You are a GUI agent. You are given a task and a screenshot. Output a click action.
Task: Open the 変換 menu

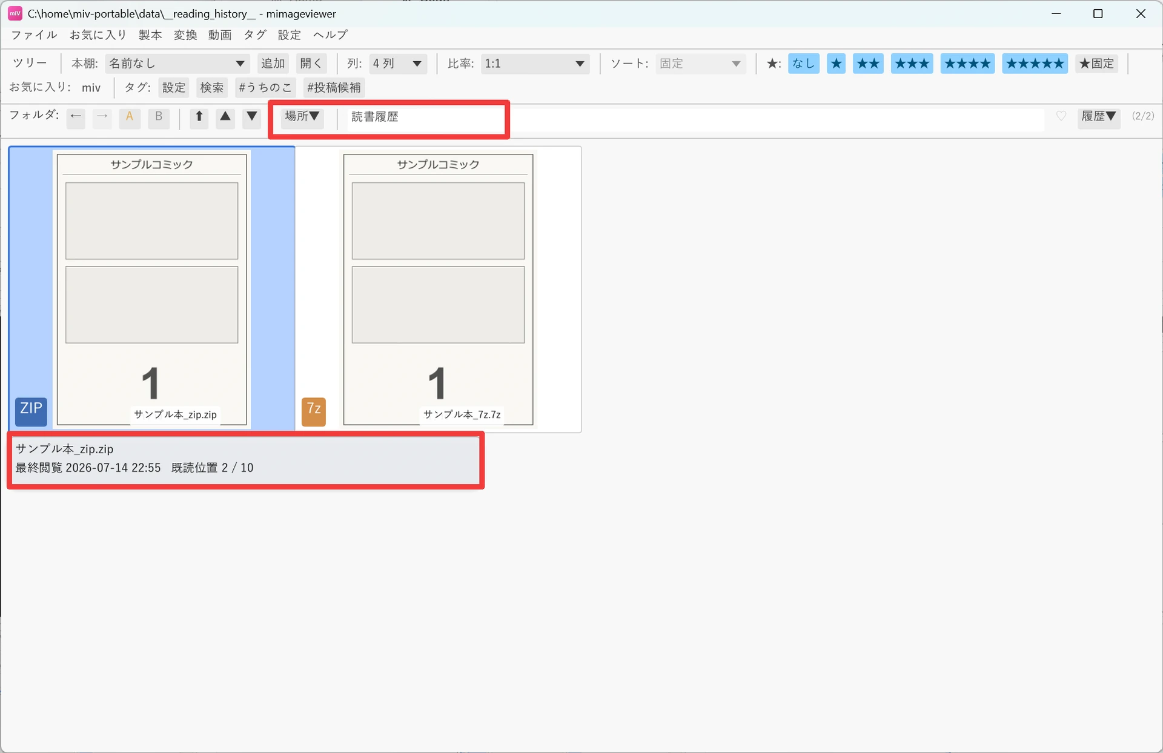[x=185, y=35]
